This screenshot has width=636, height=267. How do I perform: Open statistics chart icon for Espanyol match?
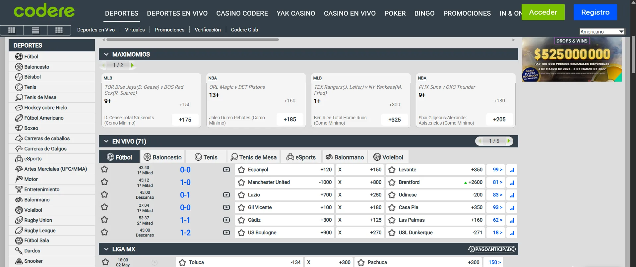pos(512,170)
